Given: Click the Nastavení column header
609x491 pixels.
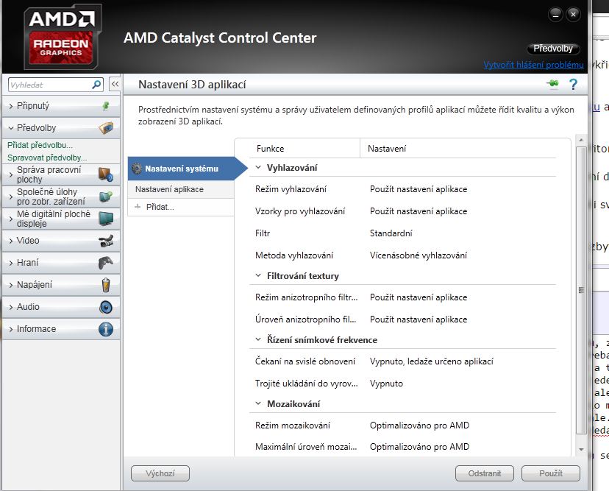Looking at the screenshot, I should tap(386, 149).
